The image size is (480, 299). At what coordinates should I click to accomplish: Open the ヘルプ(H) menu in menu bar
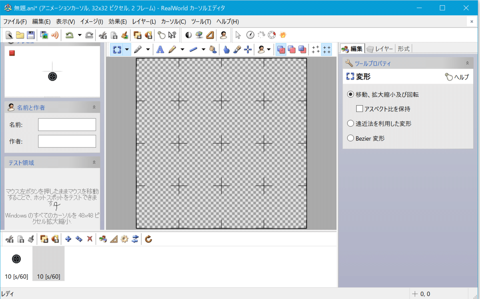[x=228, y=22]
